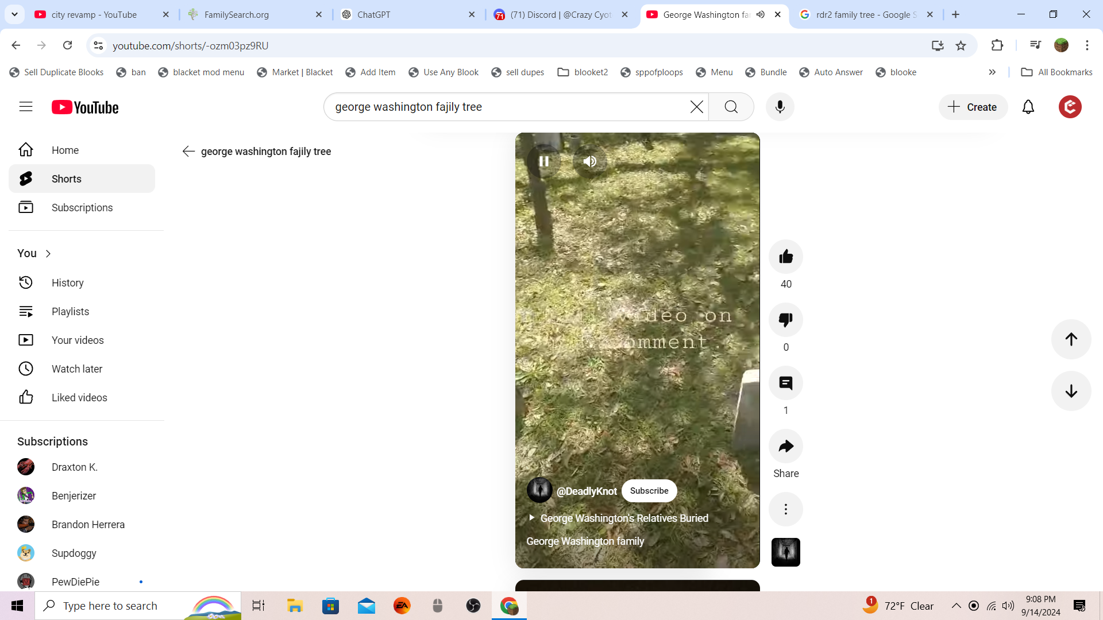The height and width of the screenshot is (620, 1103).
Task: Mute the short's volume
Action: pos(589,161)
